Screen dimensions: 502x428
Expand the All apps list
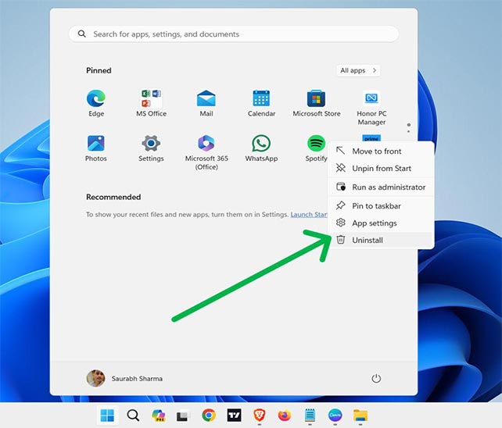click(358, 70)
